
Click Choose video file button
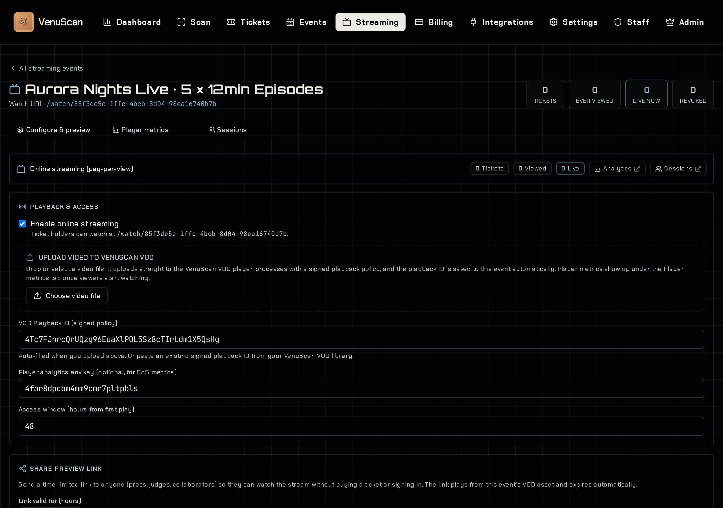click(x=67, y=296)
